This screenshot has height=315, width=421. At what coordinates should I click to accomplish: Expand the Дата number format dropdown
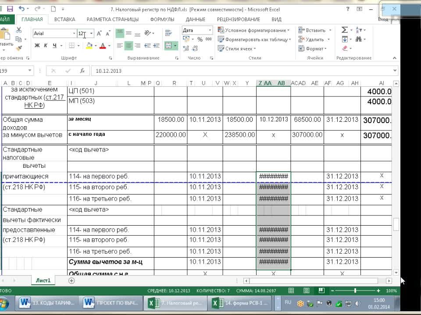(x=210, y=30)
